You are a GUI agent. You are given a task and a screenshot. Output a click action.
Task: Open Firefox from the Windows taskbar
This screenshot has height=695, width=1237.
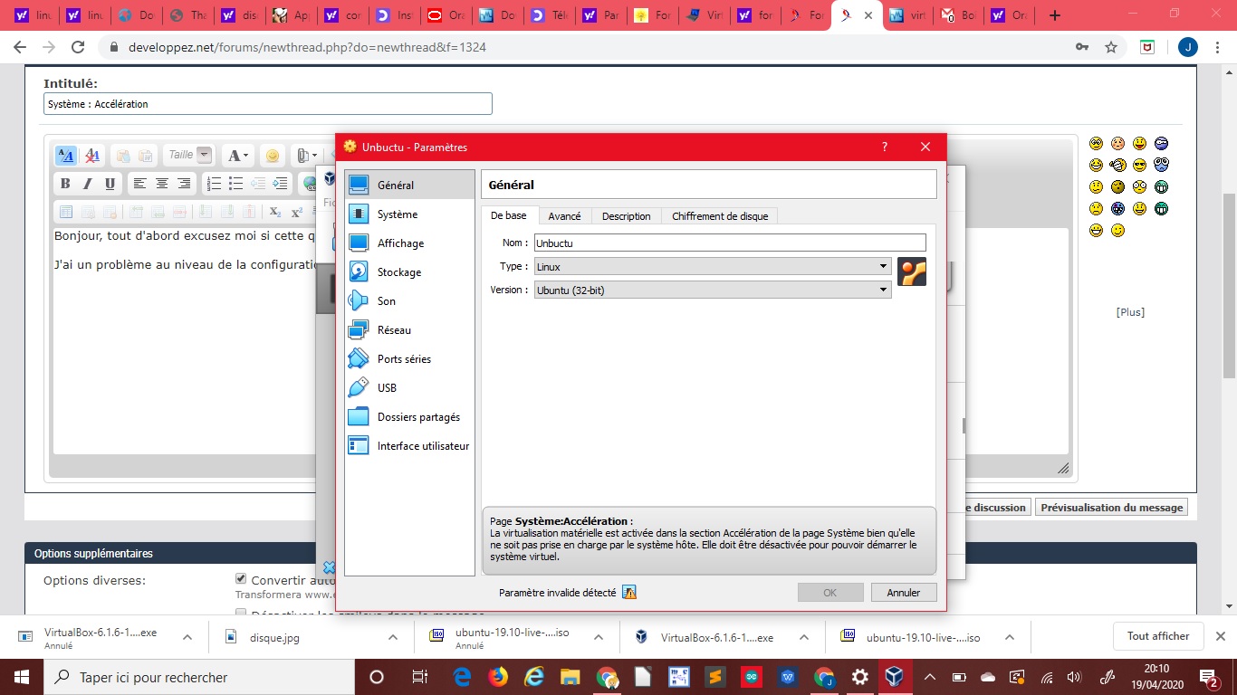(498, 677)
